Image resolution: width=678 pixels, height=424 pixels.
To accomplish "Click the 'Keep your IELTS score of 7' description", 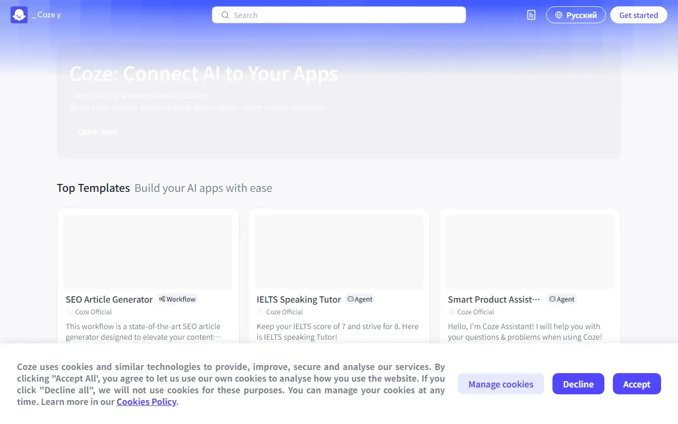I will 337,332.
